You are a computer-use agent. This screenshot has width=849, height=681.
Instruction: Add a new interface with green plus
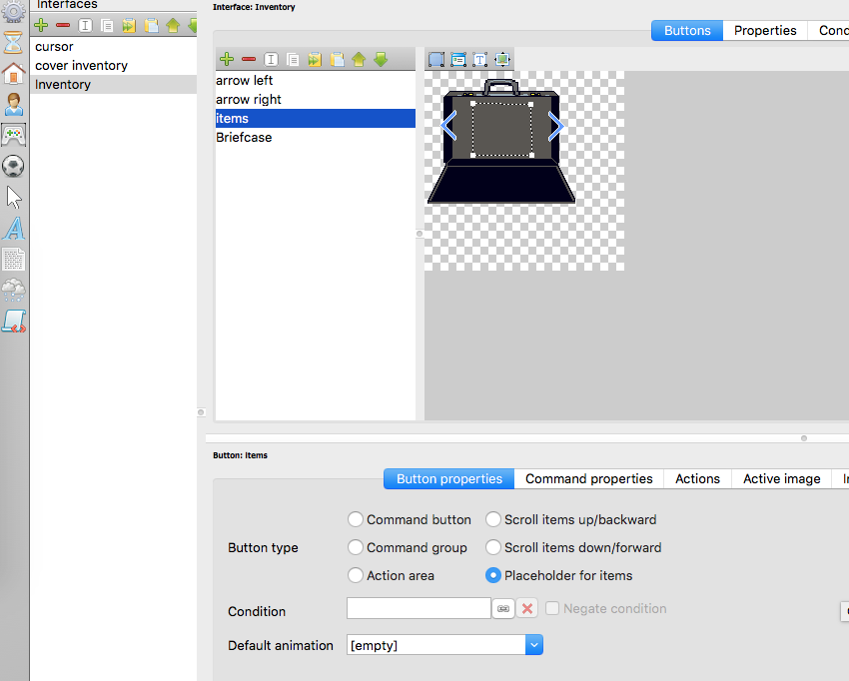tap(41, 25)
